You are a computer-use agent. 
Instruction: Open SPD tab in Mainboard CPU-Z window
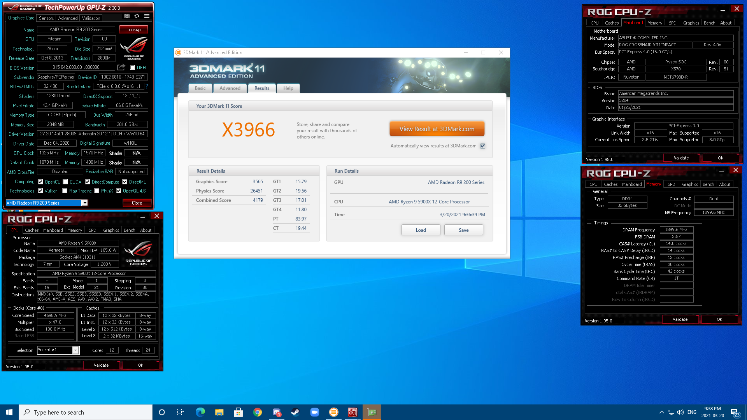(673, 23)
